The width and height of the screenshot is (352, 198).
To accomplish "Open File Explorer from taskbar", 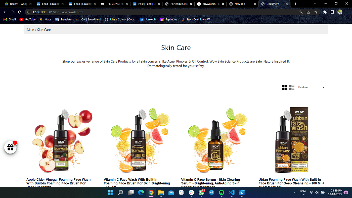I will click(161, 193).
